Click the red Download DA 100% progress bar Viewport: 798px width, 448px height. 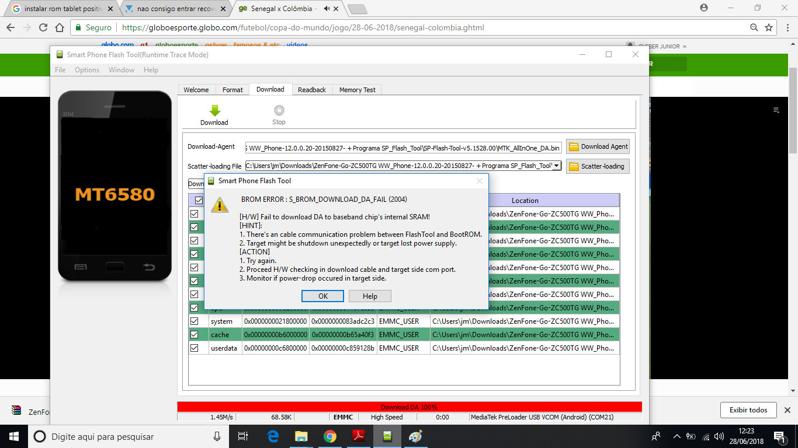[x=409, y=407]
